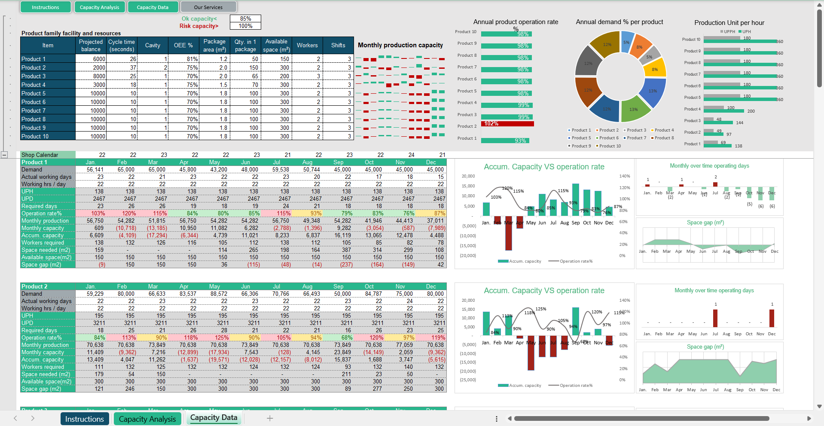Click the gray Our Services button
This screenshot has height=426, width=824.
pos(208,7)
